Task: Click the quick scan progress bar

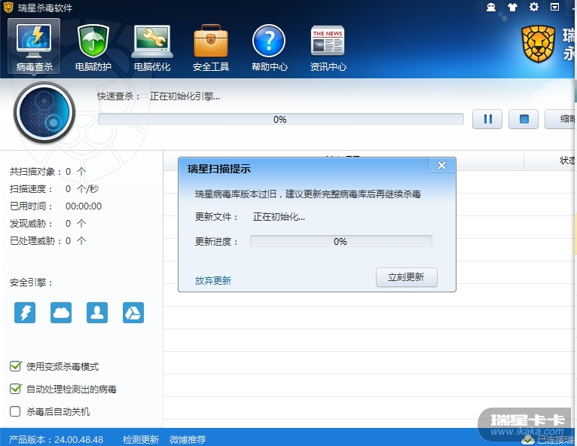Action: [x=281, y=119]
